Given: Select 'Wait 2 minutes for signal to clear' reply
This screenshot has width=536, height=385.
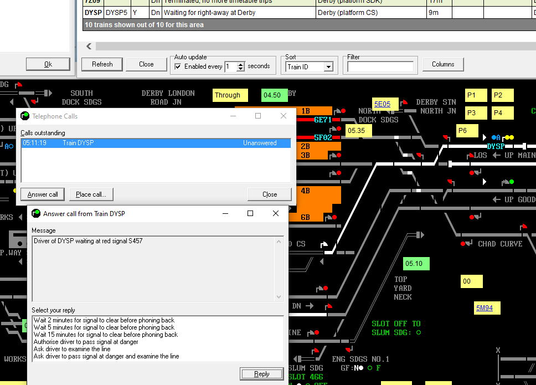Looking at the screenshot, I should (104, 320).
